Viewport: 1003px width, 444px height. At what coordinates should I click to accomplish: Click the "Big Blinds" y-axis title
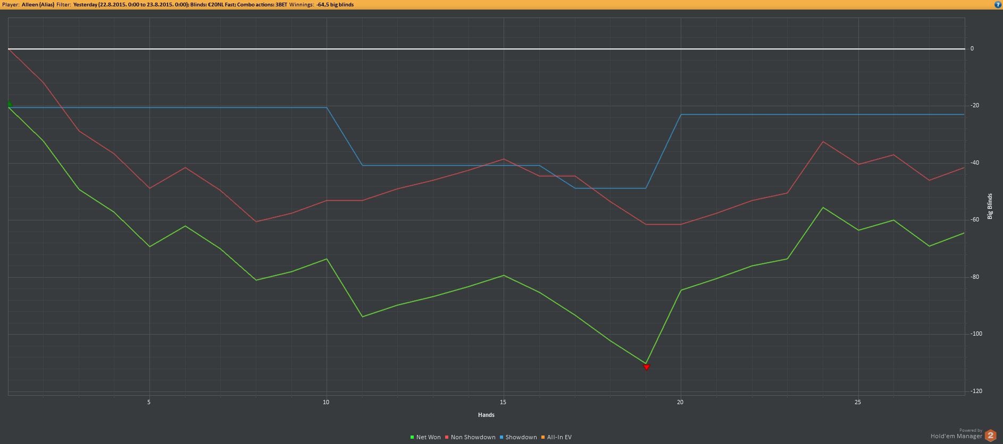point(990,206)
